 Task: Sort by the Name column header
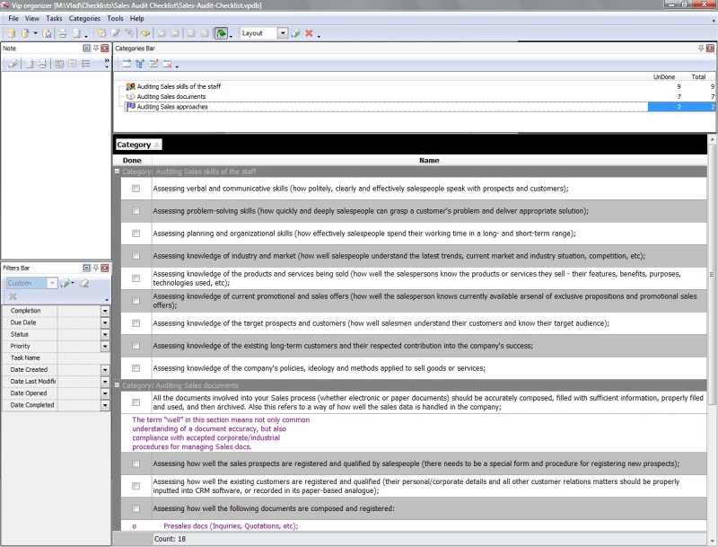point(429,161)
